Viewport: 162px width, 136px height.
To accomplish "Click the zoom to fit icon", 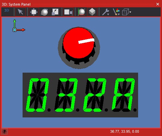I will [x=55, y=12].
